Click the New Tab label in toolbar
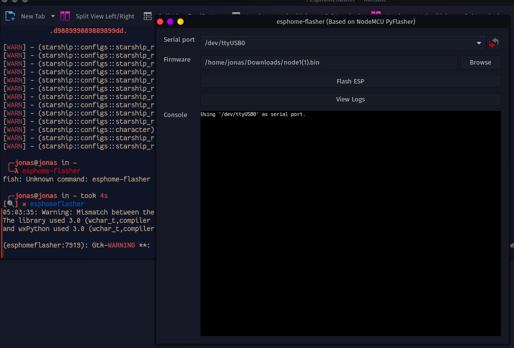 [33, 17]
